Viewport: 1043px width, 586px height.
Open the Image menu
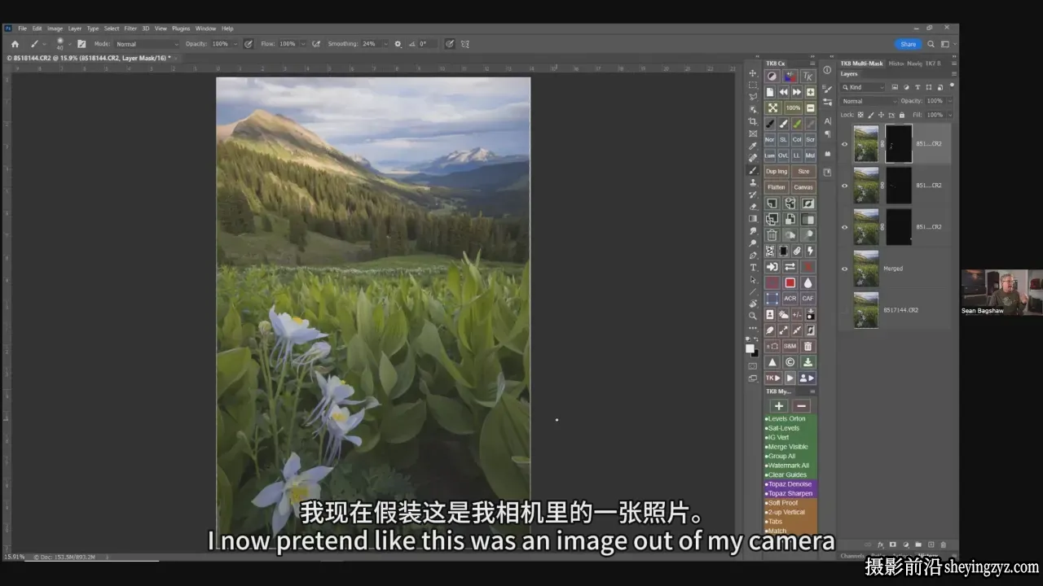(x=55, y=28)
